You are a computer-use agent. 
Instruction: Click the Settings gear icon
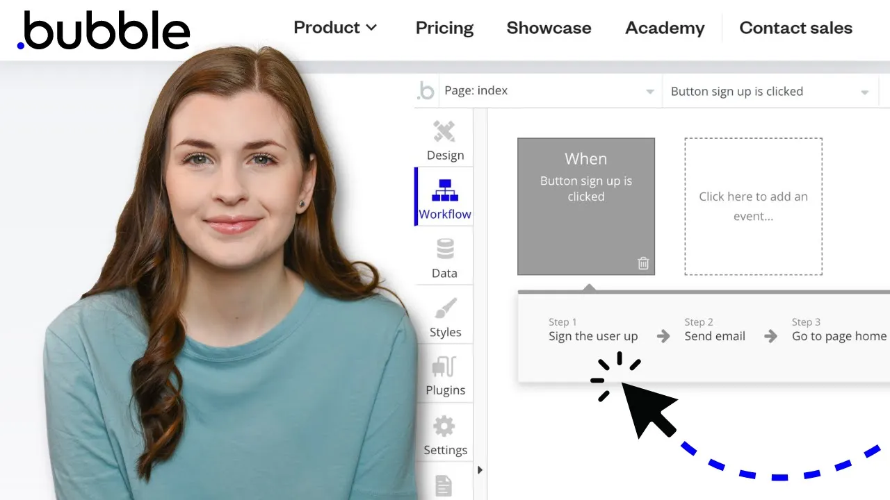click(x=444, y=426)
